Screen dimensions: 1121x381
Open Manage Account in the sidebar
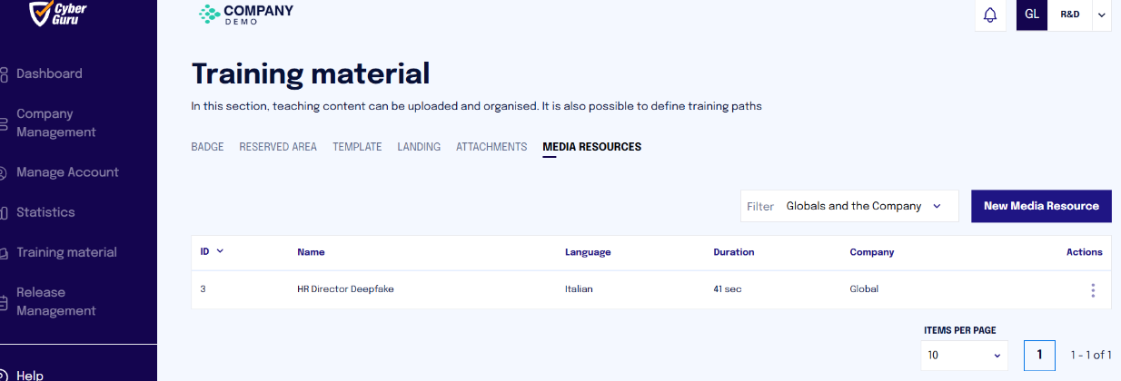tap(67, 172)
